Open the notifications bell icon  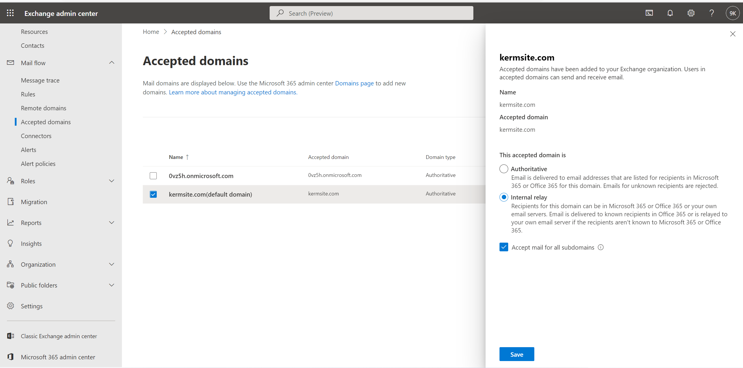coord(670,13)
